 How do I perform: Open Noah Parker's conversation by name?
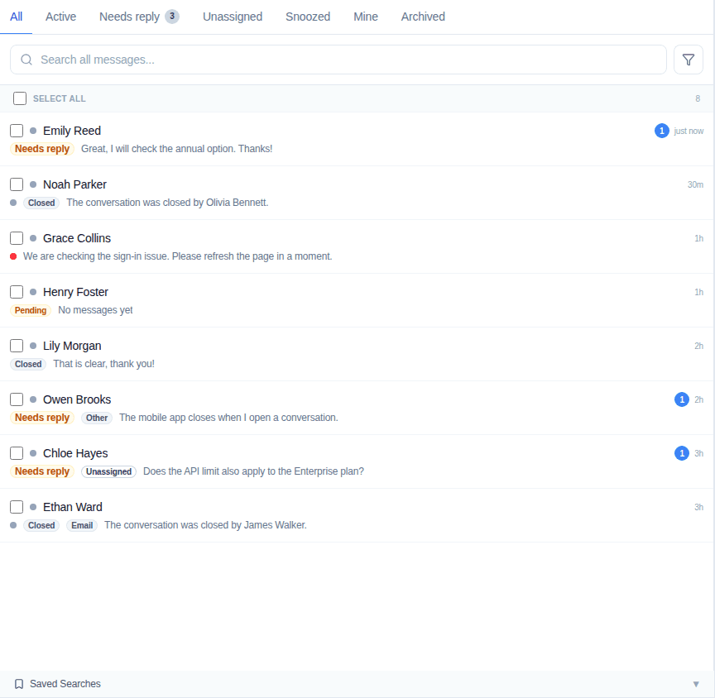[x=74, y=184]
